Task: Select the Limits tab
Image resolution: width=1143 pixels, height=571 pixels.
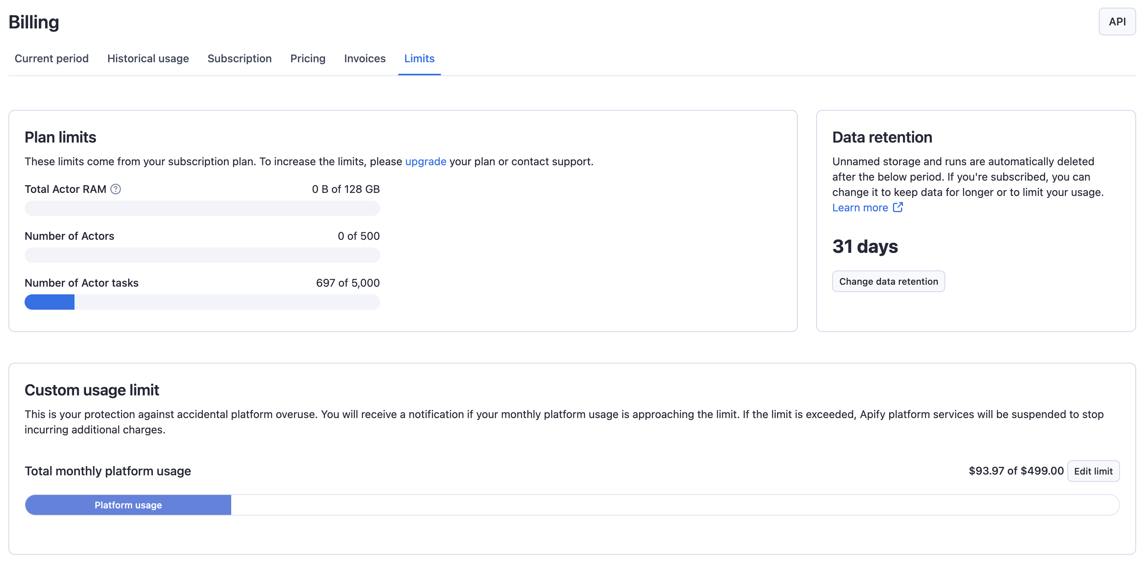Action: pyautogui.click(x=419, y=58)
